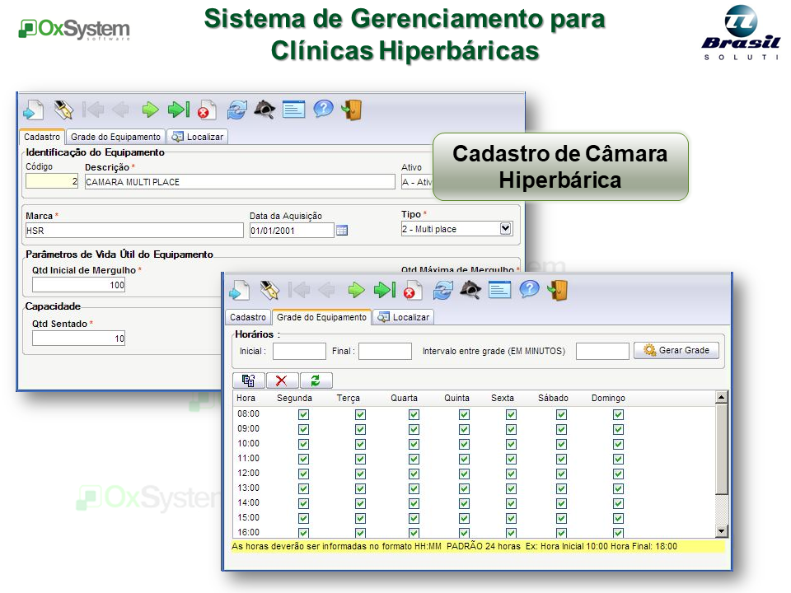Click the Inicial time input field
This screenshot has width=791, height=593.
coord(299,351)
